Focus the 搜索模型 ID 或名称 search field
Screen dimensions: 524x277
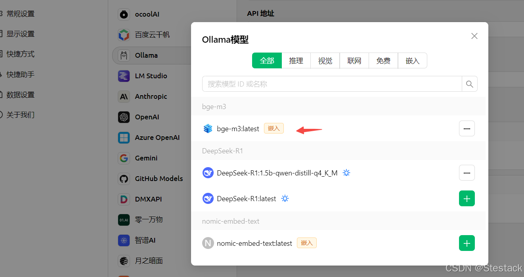pyautogui.click(x=332, y=84)
